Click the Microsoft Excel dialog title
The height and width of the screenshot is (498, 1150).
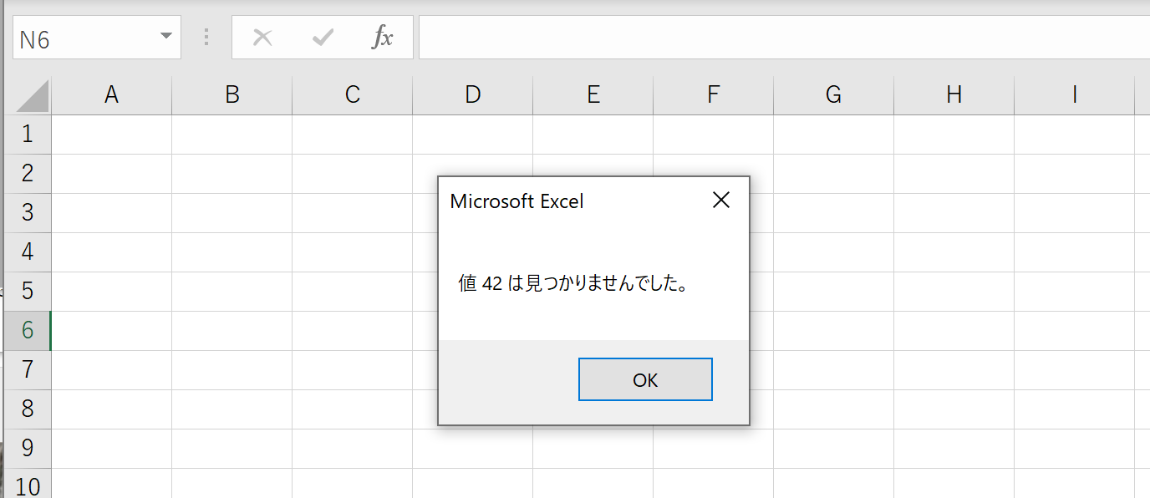click(x=516, y=201)
